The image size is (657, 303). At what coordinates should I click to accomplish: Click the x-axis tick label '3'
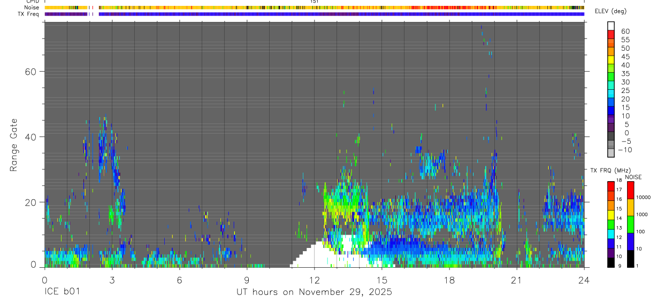pyautogui.click(x=112, y=279)
